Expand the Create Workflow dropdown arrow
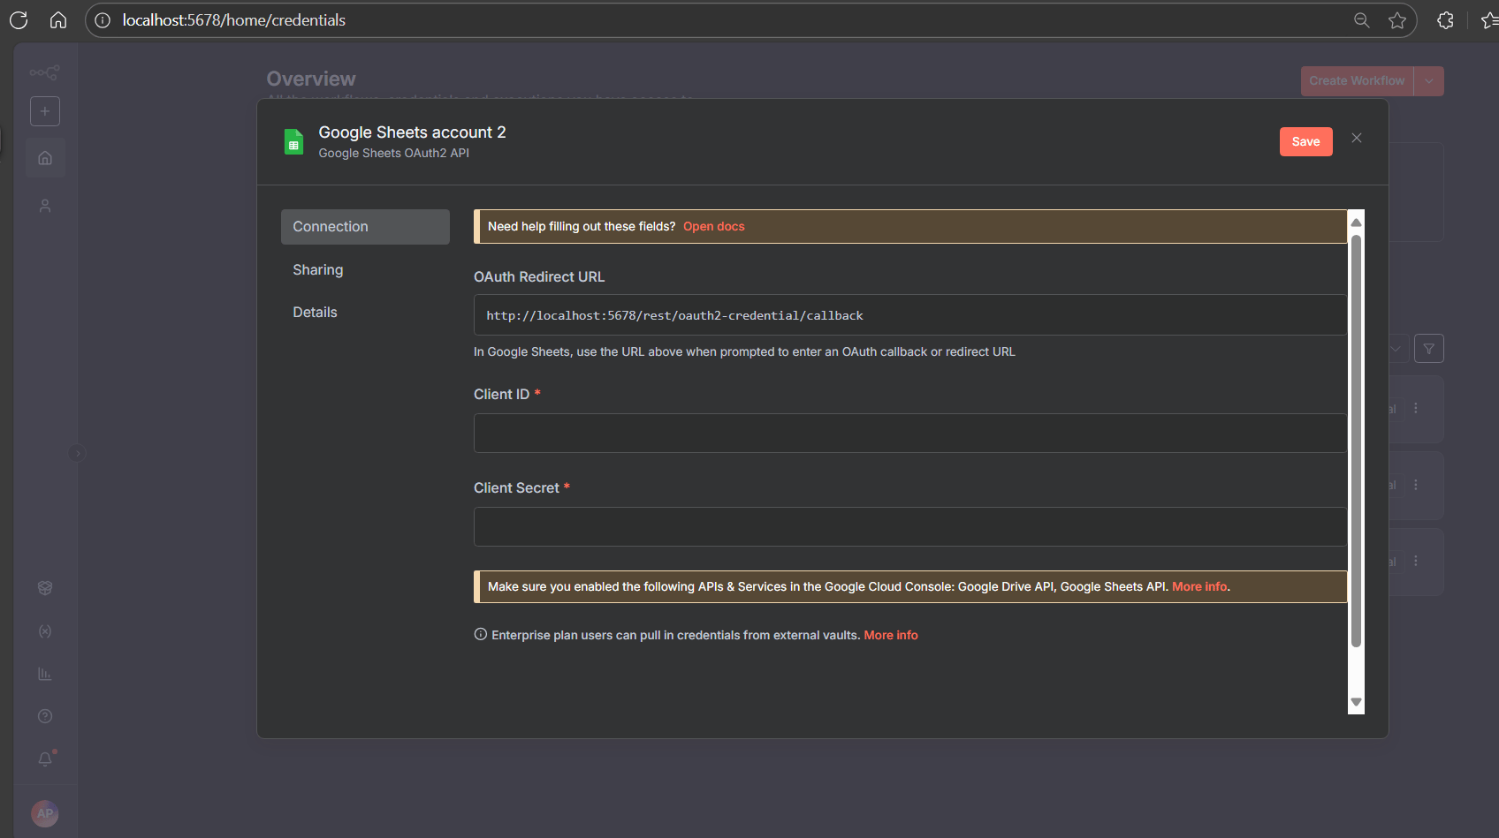Viewport: 1499px width, 838px height. pyautogui.click(x=1429, y=81)
